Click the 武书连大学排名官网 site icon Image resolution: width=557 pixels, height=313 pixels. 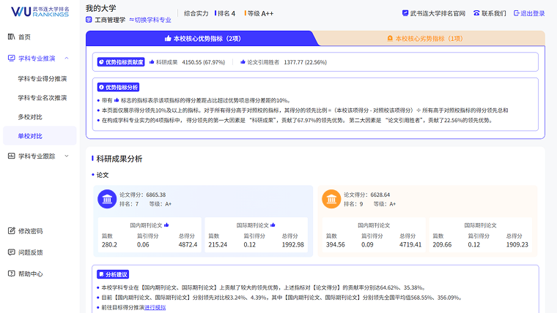point(405,13)
